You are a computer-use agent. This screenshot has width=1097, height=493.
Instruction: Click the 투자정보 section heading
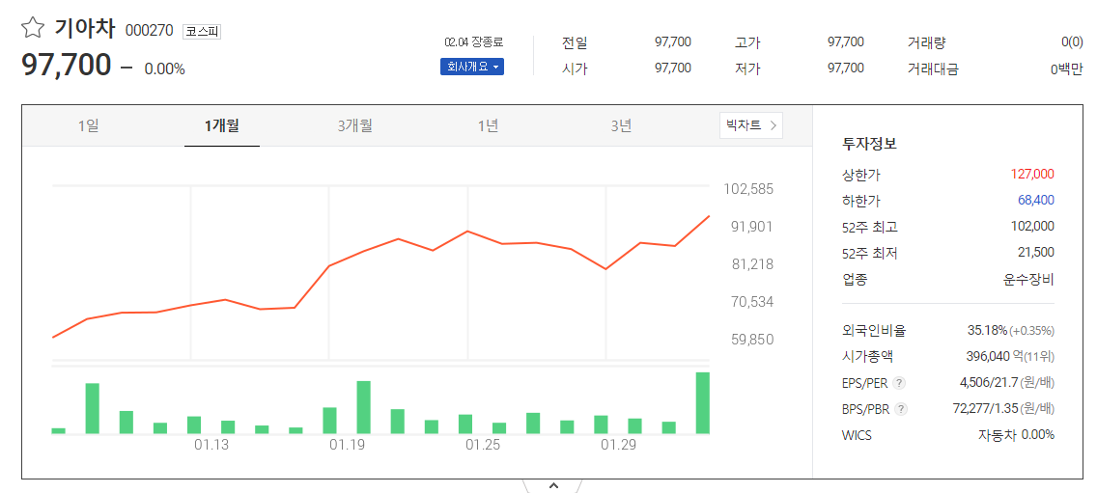(870, 144)
